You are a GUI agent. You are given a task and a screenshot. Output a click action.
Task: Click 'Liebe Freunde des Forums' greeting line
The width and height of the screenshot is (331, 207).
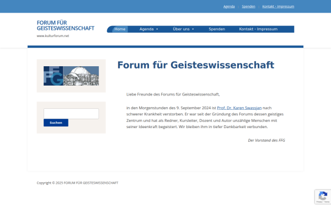[x=173, y=94]
